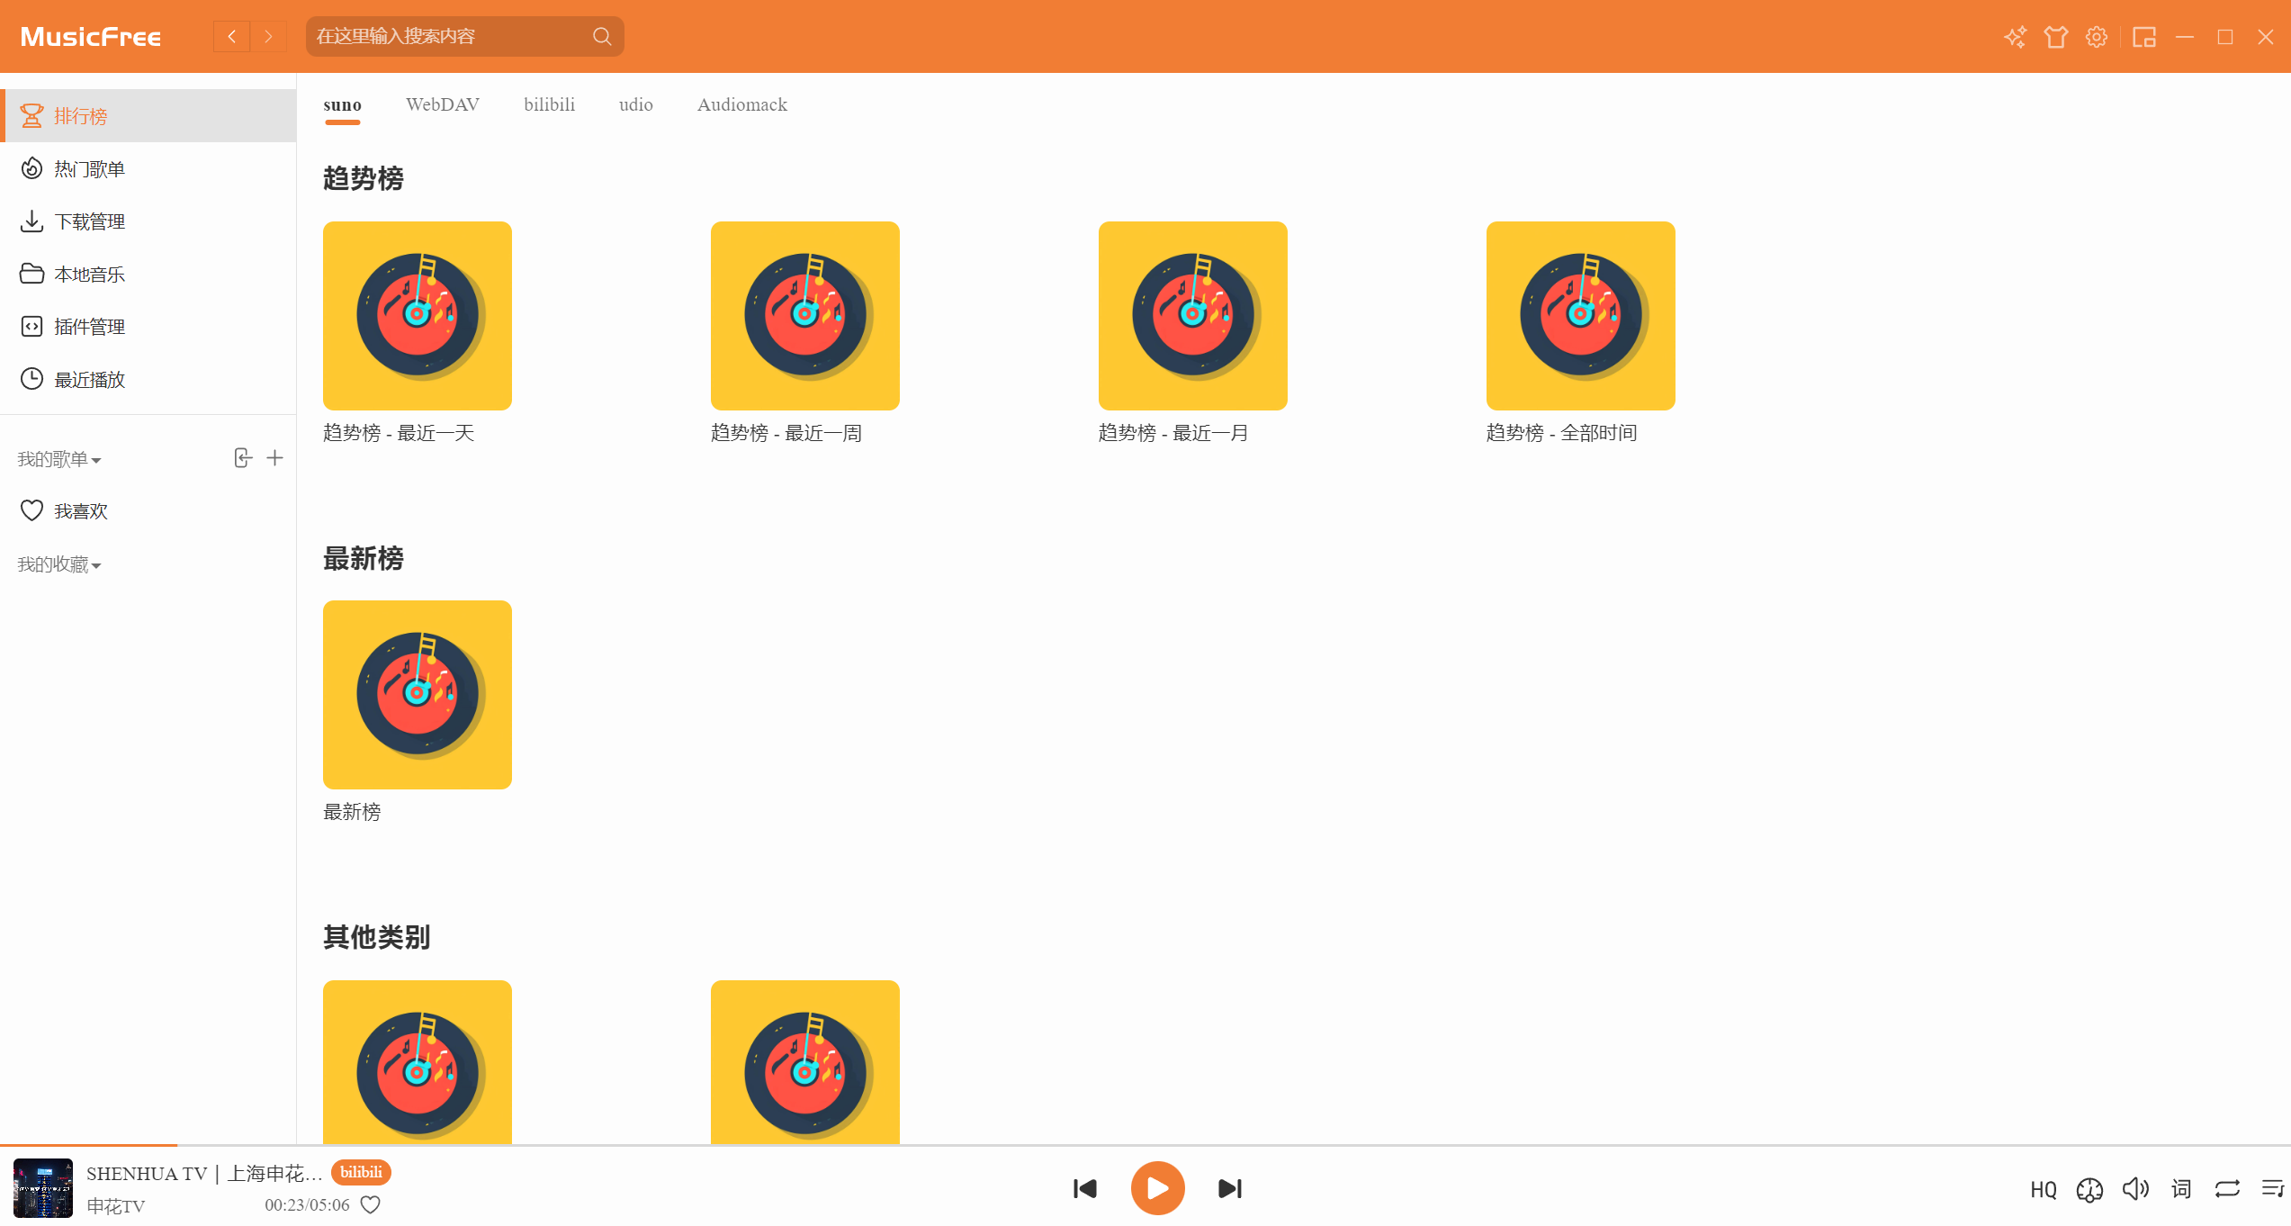2291x1226 pixels.
Task: Open the HQ quality selector
Action: pos(2044,1190)
